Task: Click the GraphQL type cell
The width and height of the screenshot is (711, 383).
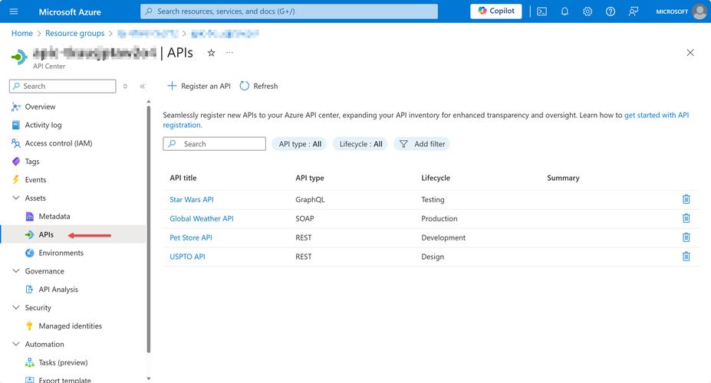Action: tap(310, 200)
